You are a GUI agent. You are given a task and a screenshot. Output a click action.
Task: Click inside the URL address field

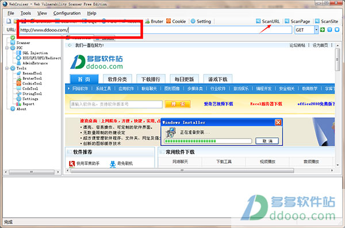pyautogui.click(x=155, y=30)
